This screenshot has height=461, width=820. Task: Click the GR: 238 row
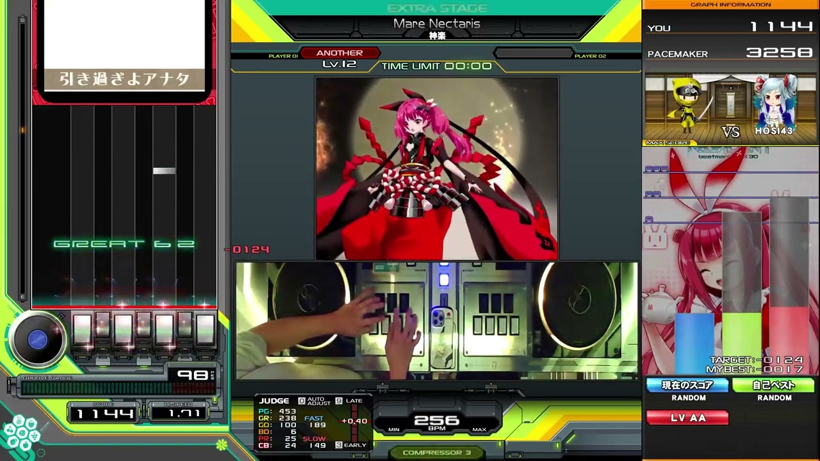point(277,418)
